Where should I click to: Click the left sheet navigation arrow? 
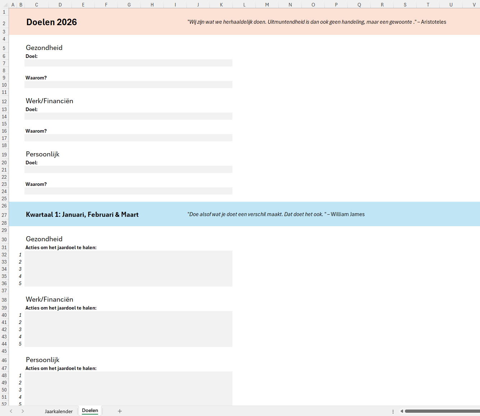pos(11,411)
